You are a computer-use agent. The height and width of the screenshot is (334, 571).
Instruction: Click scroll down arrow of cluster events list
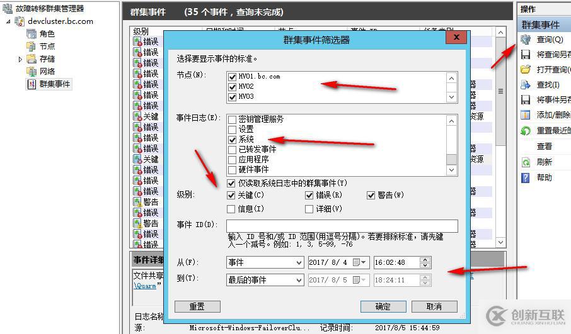tap(500, 242)
